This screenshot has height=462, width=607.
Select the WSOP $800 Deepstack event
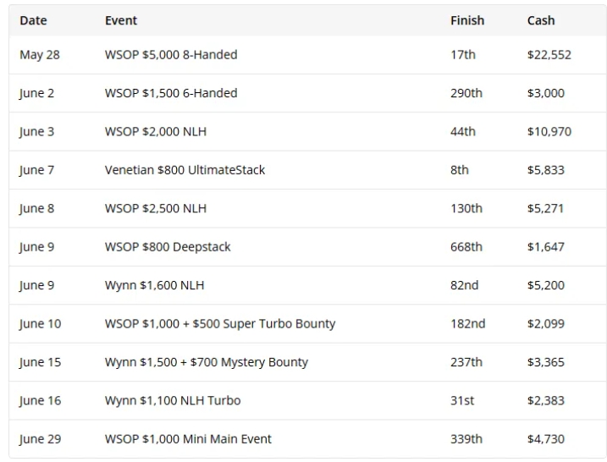tap(168, 247)
